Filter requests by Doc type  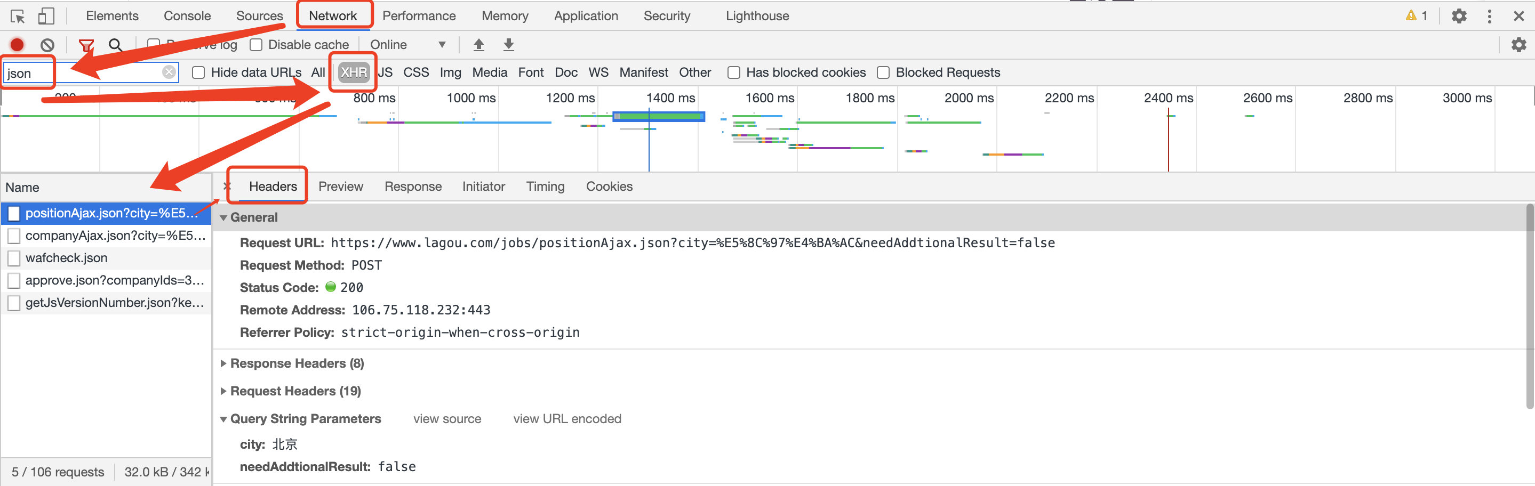(566, 72)
